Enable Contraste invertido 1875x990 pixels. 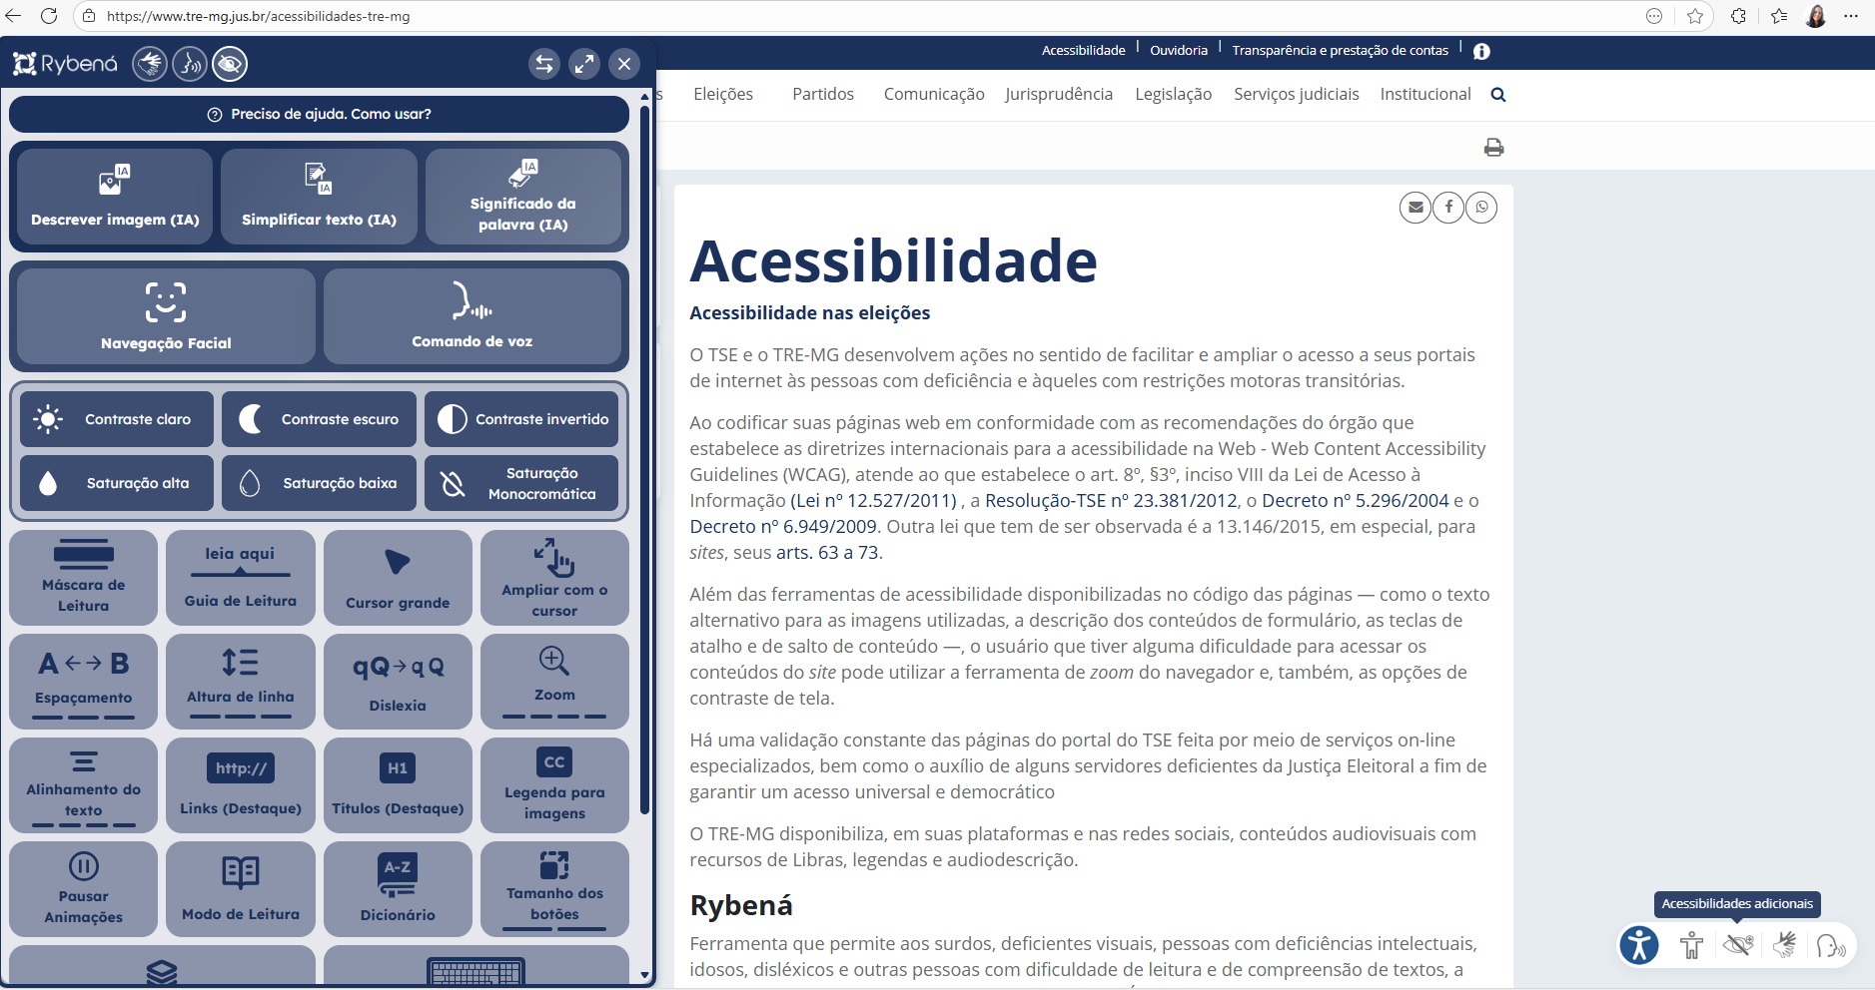pos(521,419)
